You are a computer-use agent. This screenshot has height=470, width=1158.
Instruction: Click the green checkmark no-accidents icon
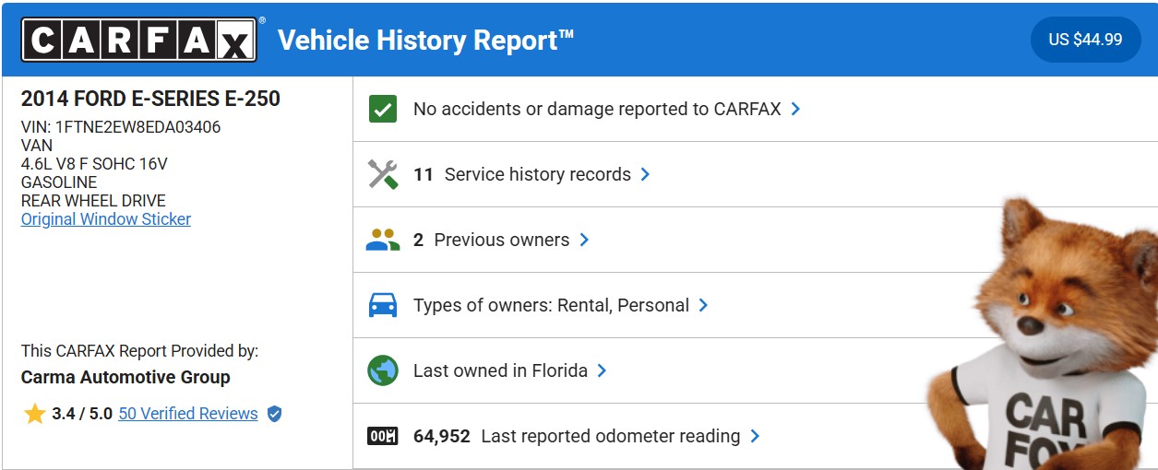382,109
